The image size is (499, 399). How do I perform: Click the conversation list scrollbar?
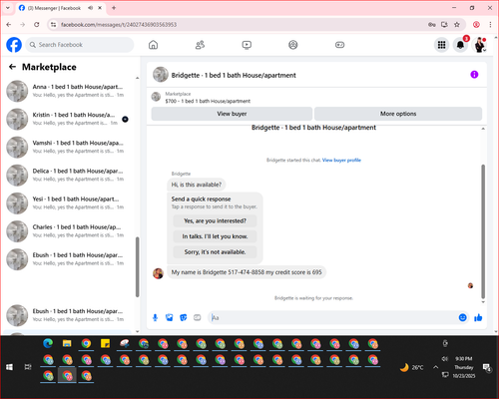coord(137,267)
